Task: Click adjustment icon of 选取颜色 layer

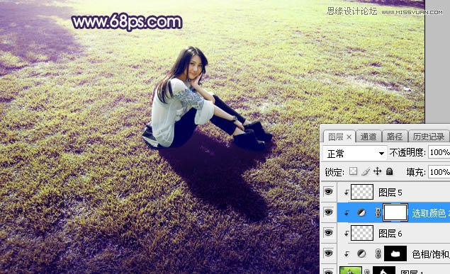Action: [361, 212]
